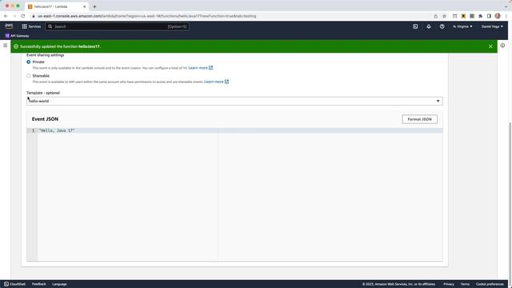Open the Chrome profile avatar
This screenshot has height=288, width=512.
(x=498, y=16)
